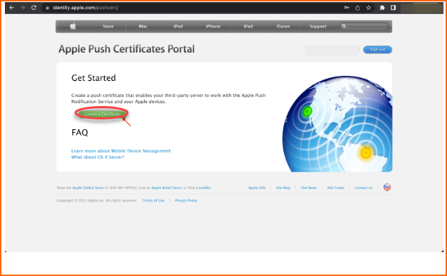Open the RSS Feeds footer link
Image resolution: width=447 pixels, height=276 pixels.
pyautogui.click(x=335, y=188)
